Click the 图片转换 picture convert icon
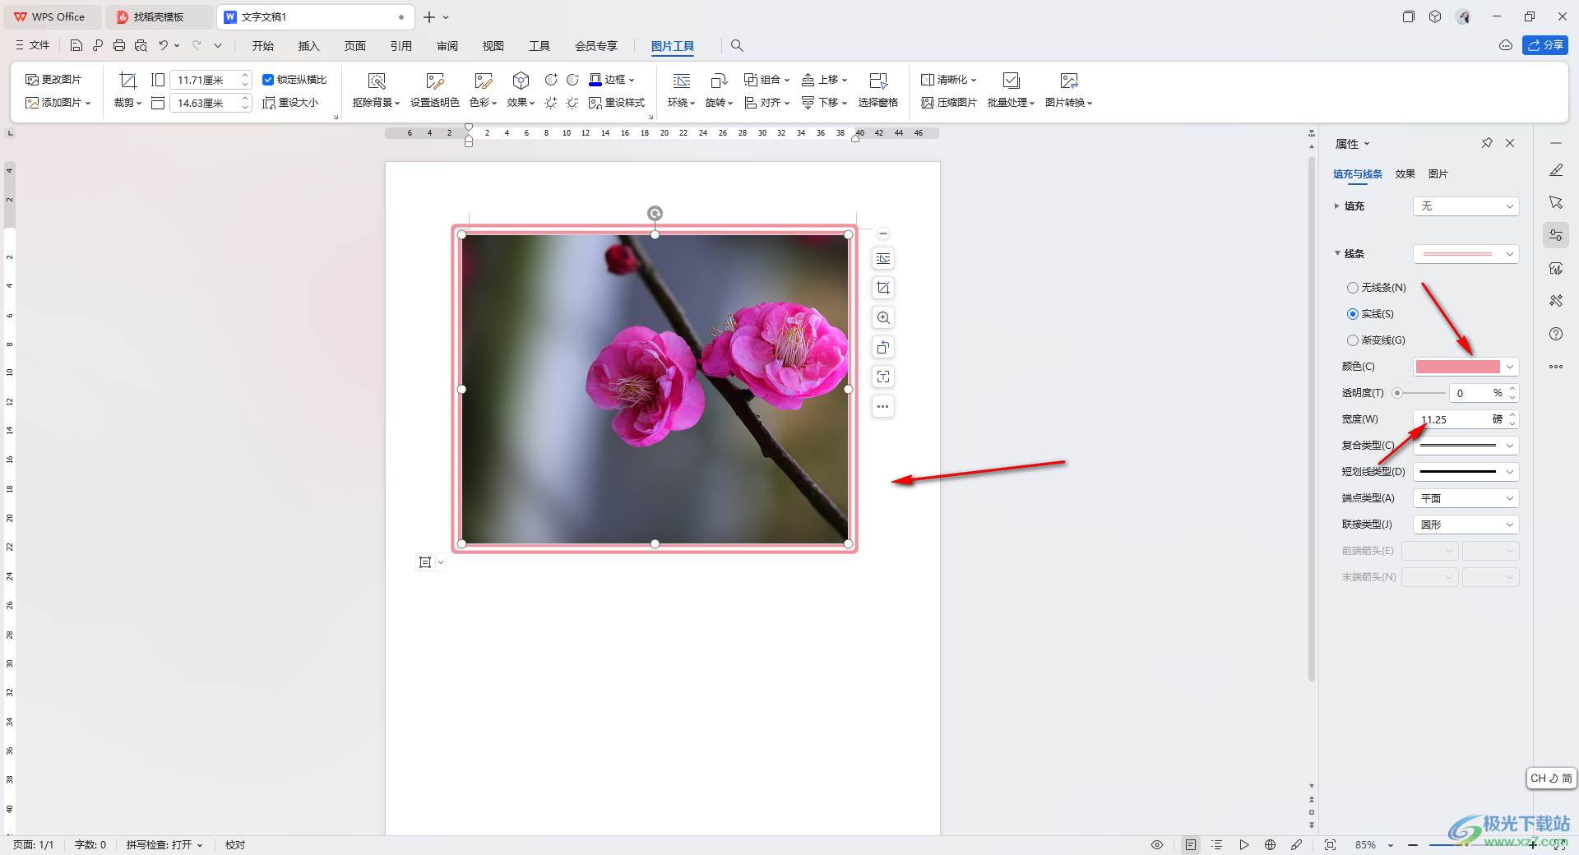 click(1069, 80)
